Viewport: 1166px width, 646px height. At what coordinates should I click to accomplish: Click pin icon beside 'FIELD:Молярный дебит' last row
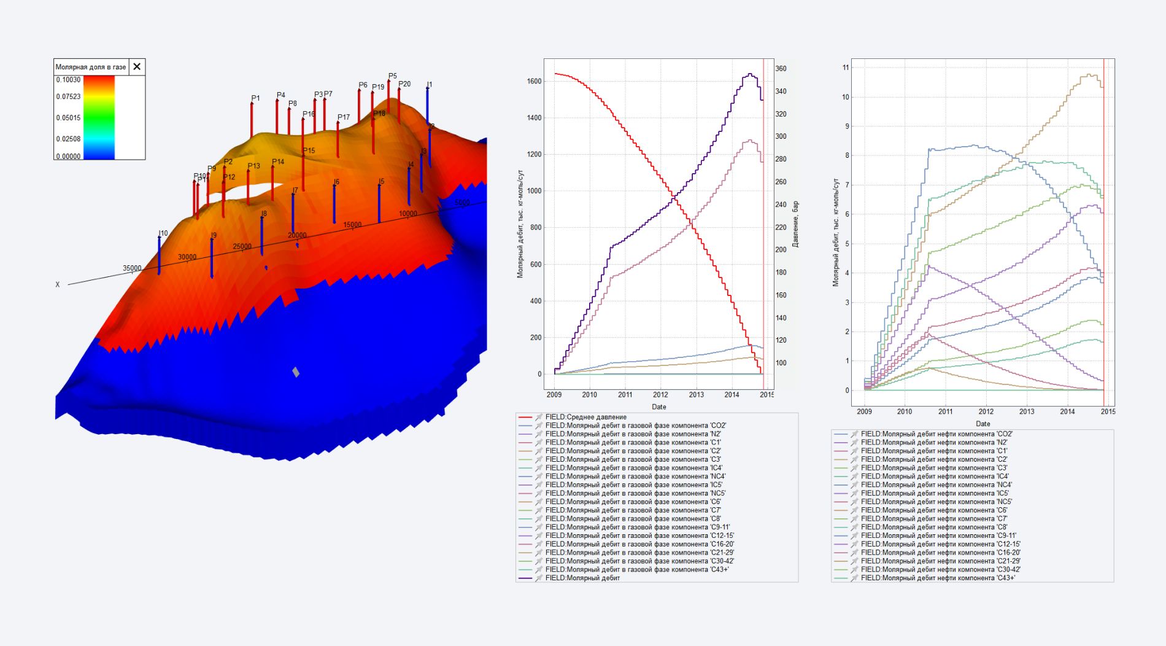pyautogui.click(x=538, y=578)
